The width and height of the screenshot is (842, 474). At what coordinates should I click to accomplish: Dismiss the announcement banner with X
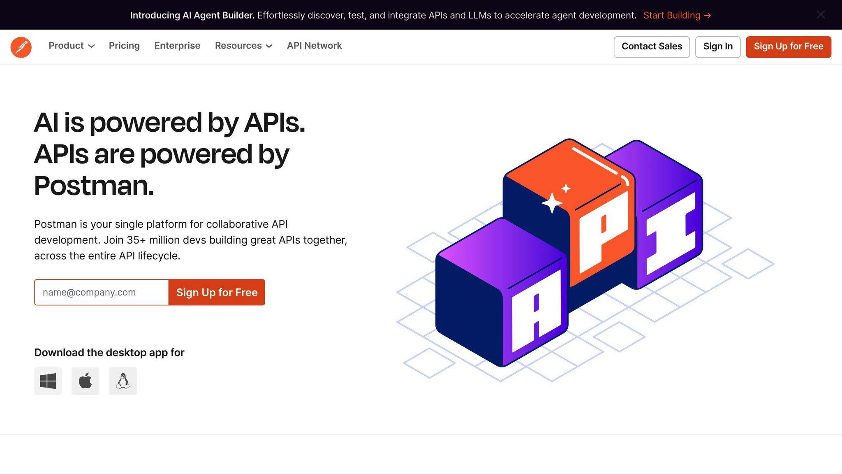tap(821, 15)
